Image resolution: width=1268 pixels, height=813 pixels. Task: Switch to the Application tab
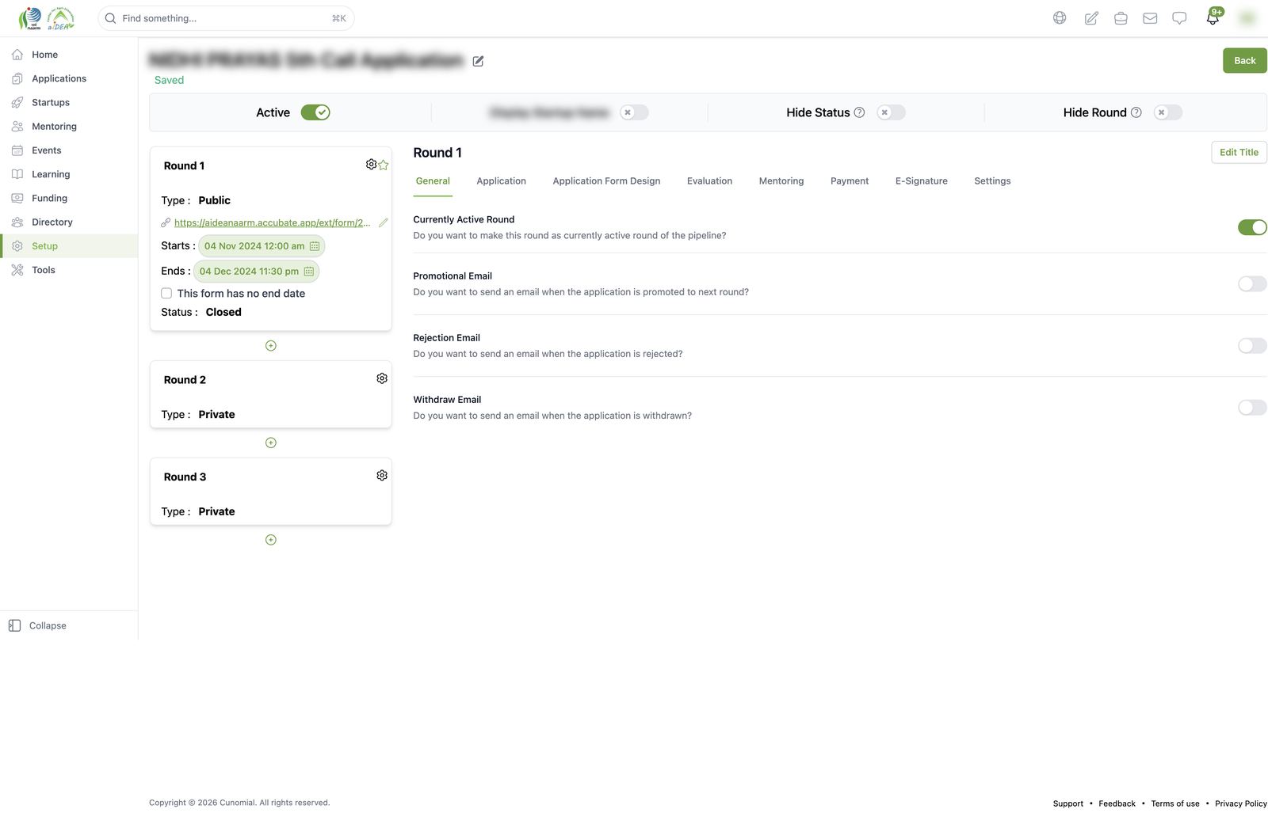point(502,181)
